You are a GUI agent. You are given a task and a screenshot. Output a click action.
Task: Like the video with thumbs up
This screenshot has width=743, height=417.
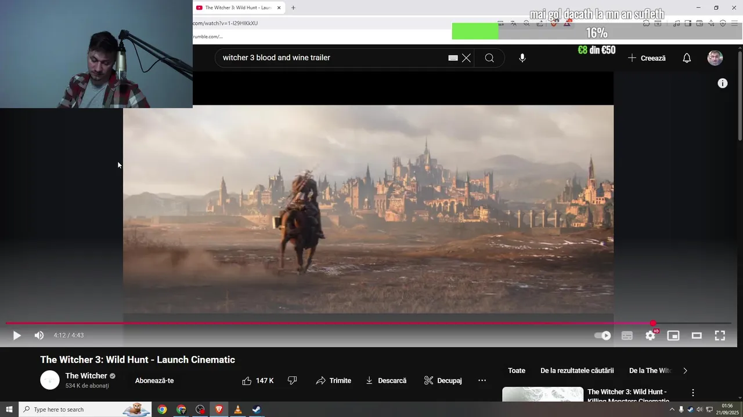(258, 381)
